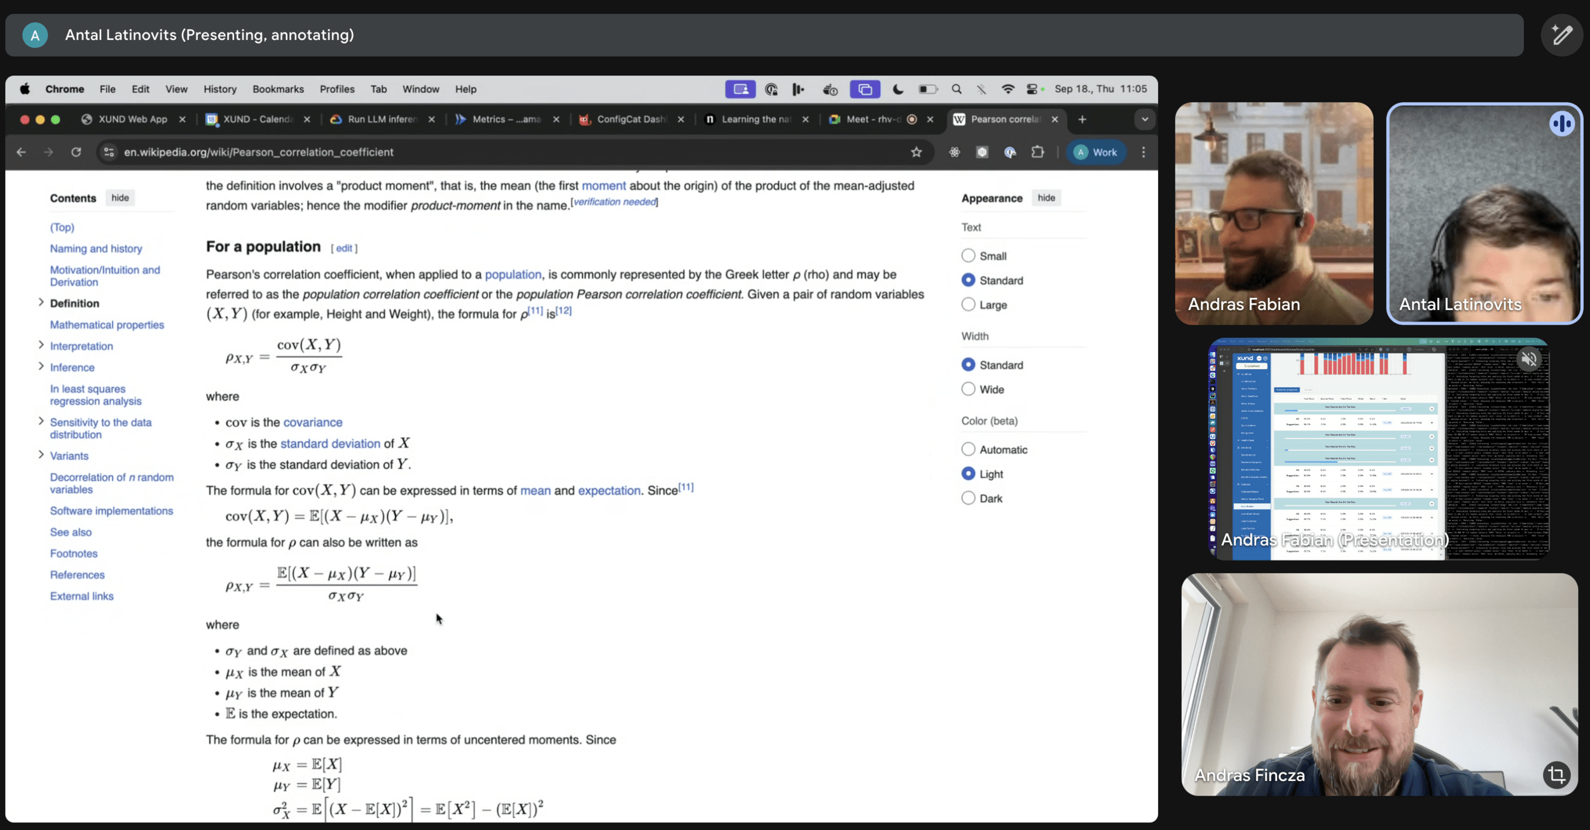This screenshot has width=1590, height=830.
Task: Expand the Variants section in contents
Action: click(x=41, y=455)
